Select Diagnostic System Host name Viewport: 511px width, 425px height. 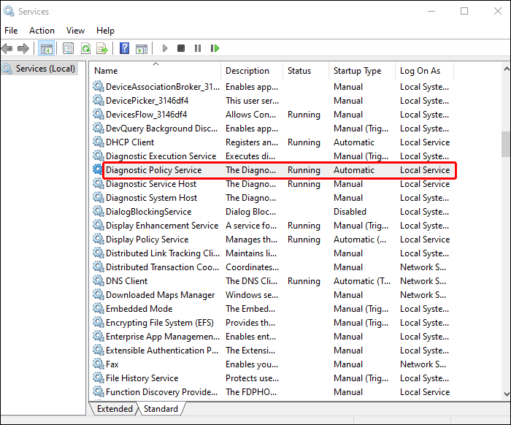click(152, 198)
